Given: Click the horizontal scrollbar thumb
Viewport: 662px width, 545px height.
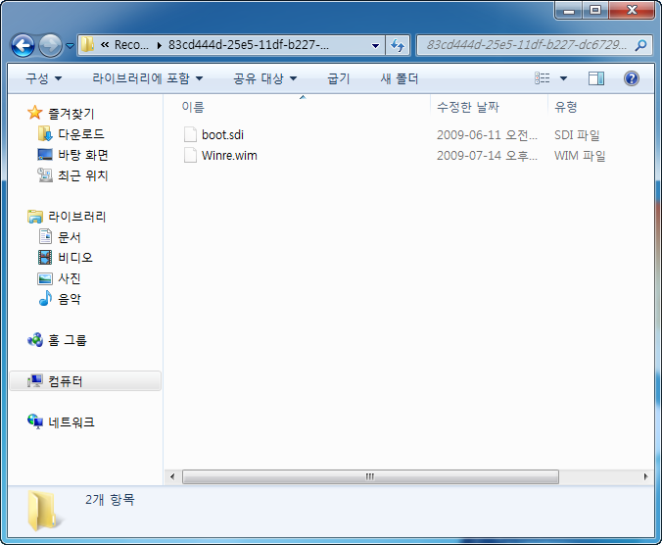Looking at the screenshot, I should [x=370, y=477].
